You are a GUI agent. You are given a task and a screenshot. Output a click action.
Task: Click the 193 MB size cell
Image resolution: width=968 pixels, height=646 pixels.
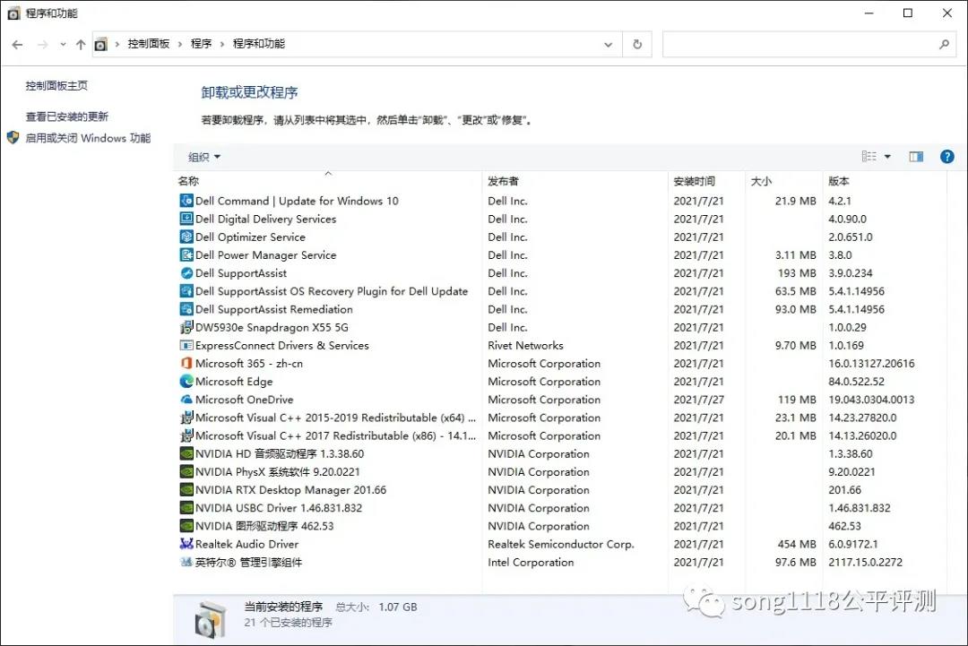pos(797,273)
